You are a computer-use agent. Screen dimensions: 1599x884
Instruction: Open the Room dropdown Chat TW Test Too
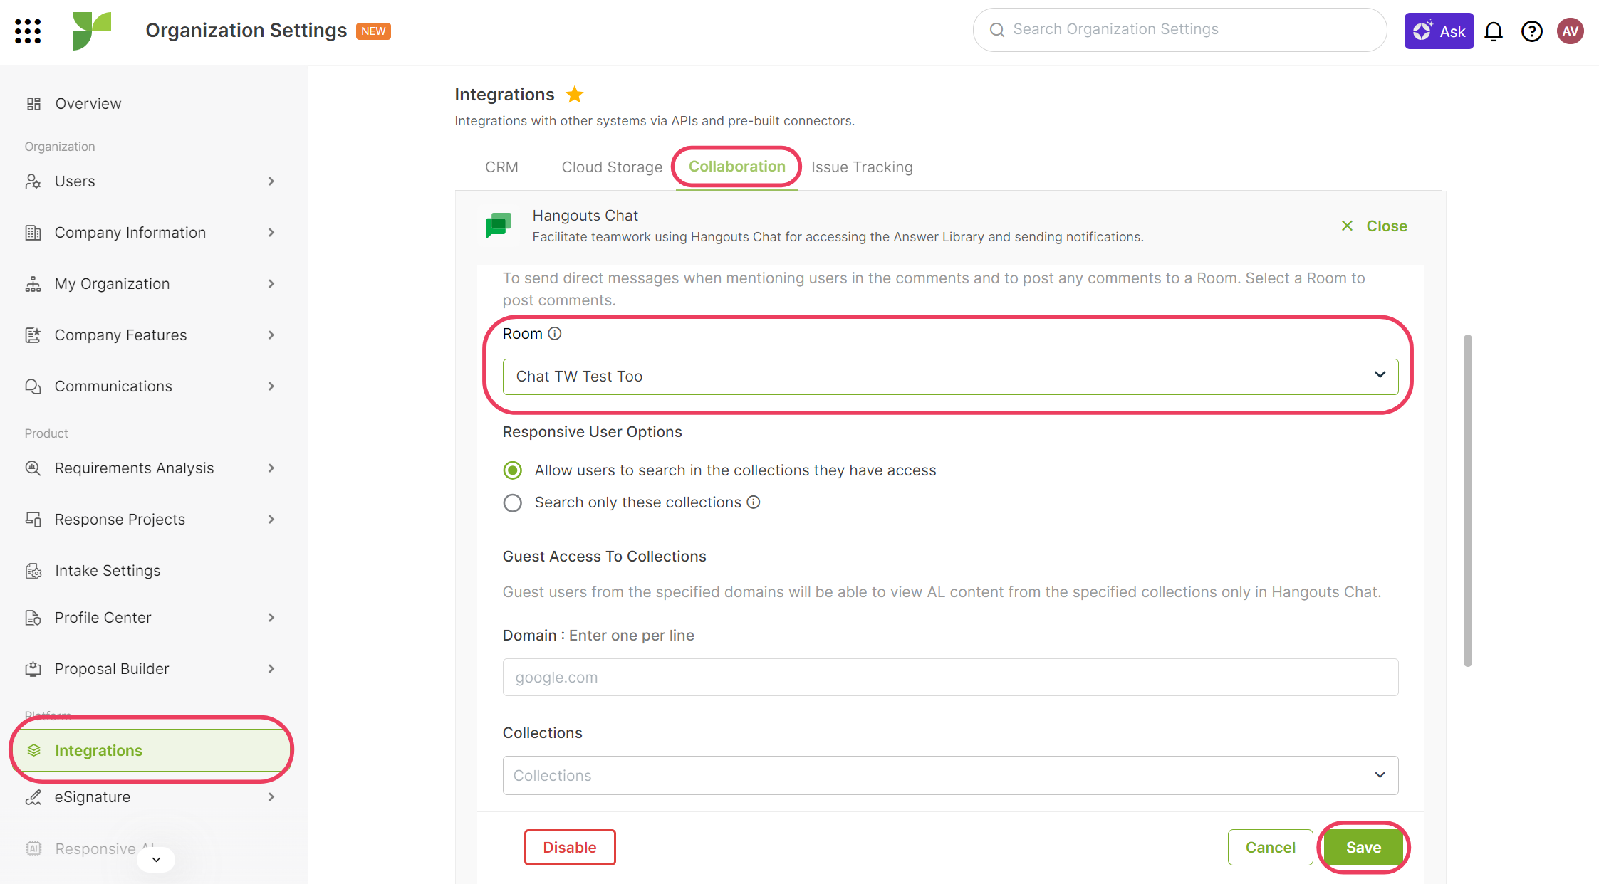(x=950, y=377)
